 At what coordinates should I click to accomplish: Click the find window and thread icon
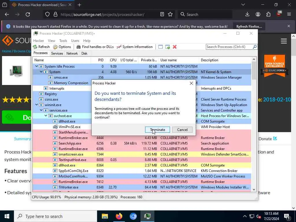[x=168, y=47]
